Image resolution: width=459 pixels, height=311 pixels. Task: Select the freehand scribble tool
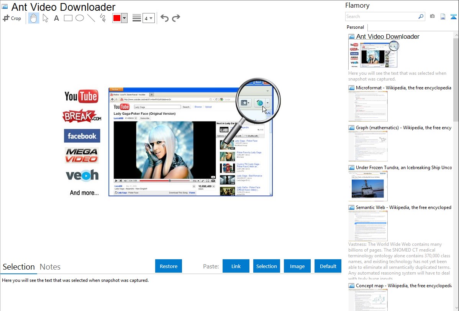coord(103,18)
